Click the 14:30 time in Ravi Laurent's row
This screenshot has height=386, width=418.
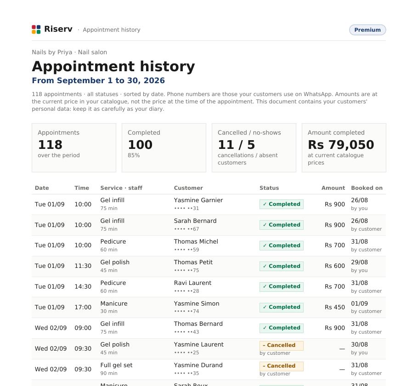coord(83,286)
